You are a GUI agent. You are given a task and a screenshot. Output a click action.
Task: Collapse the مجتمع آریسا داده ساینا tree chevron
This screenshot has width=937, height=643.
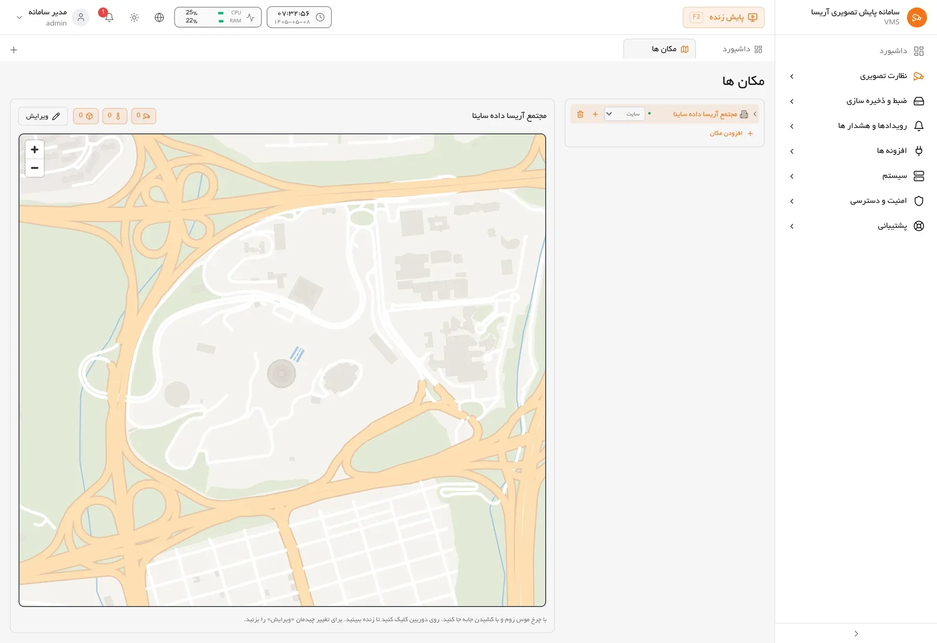tap(755, 114)
